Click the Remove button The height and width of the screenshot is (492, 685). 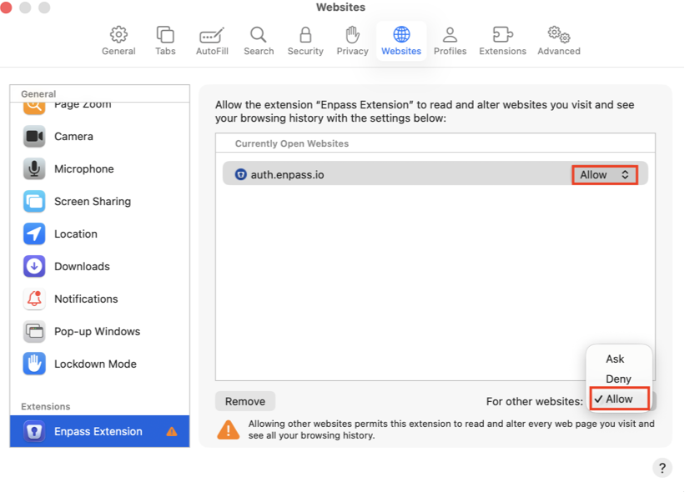click(245, 401)
